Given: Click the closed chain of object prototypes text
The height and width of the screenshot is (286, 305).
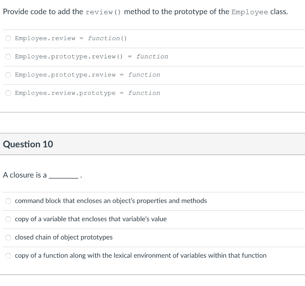Looking at the screenshot, I should point(64,237).
